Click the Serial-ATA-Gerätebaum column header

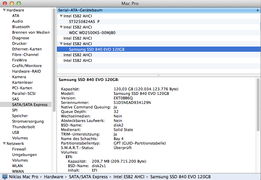[159, 10]
